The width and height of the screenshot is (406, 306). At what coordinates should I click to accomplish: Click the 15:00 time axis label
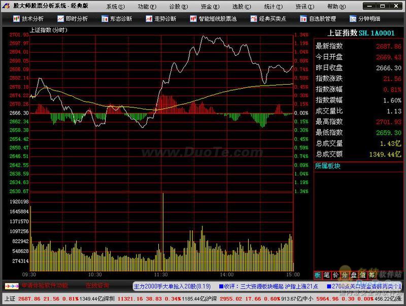tap(293, 275)
